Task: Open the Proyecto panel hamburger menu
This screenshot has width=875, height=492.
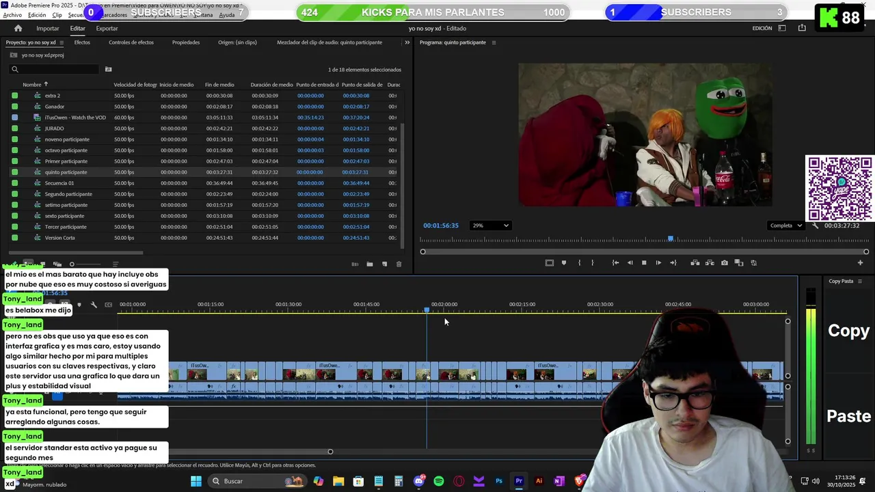Action: [x=62, y=42]
